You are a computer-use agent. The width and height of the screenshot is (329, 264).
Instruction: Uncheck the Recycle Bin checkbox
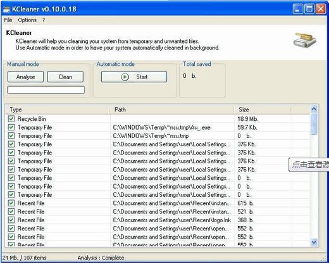[11, 119]
